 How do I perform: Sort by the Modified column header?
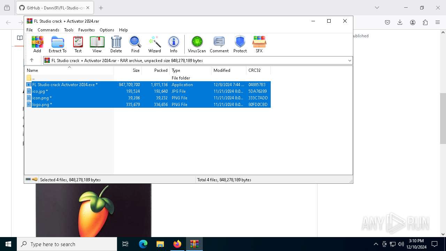229,70
